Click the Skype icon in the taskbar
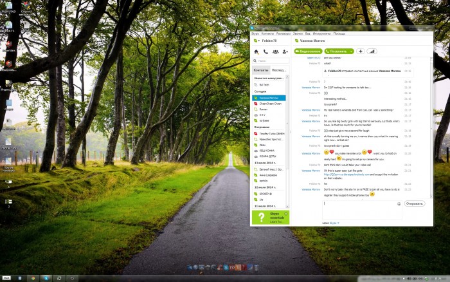This screenshot has width=450, height=282. pyautogui.click(x=46, y=278)
